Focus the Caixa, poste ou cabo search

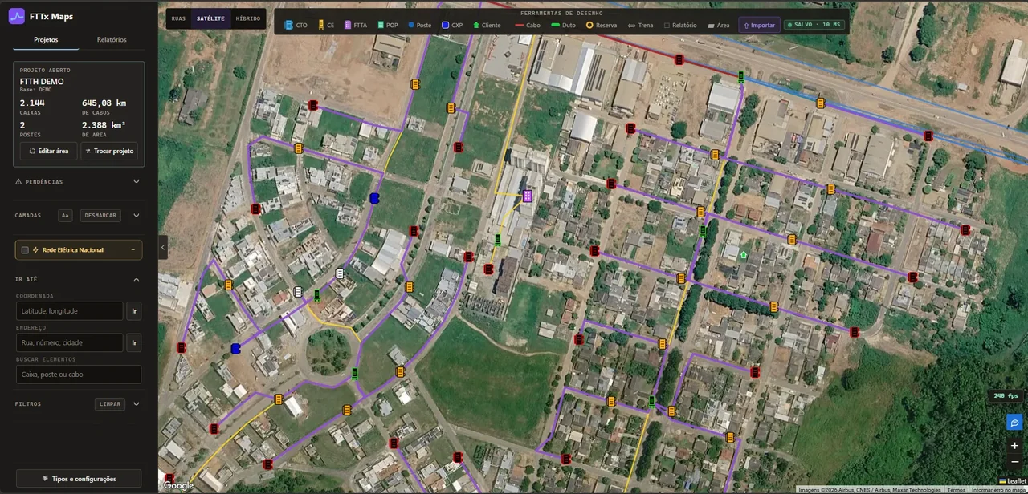pyautogui.click(x=79, y=375)
